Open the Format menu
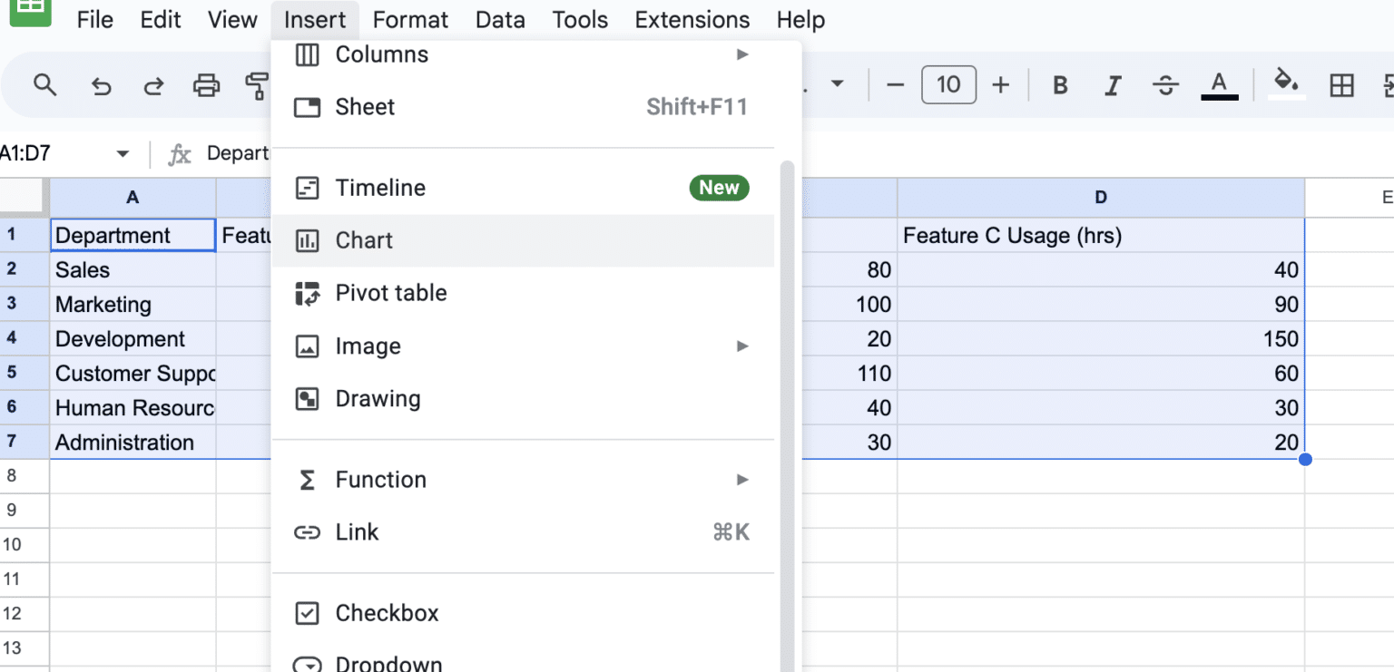The image size is (1394, 672). click(x=410, y=19)
